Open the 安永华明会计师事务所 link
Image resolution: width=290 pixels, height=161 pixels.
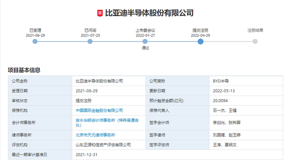pos(107,123)
